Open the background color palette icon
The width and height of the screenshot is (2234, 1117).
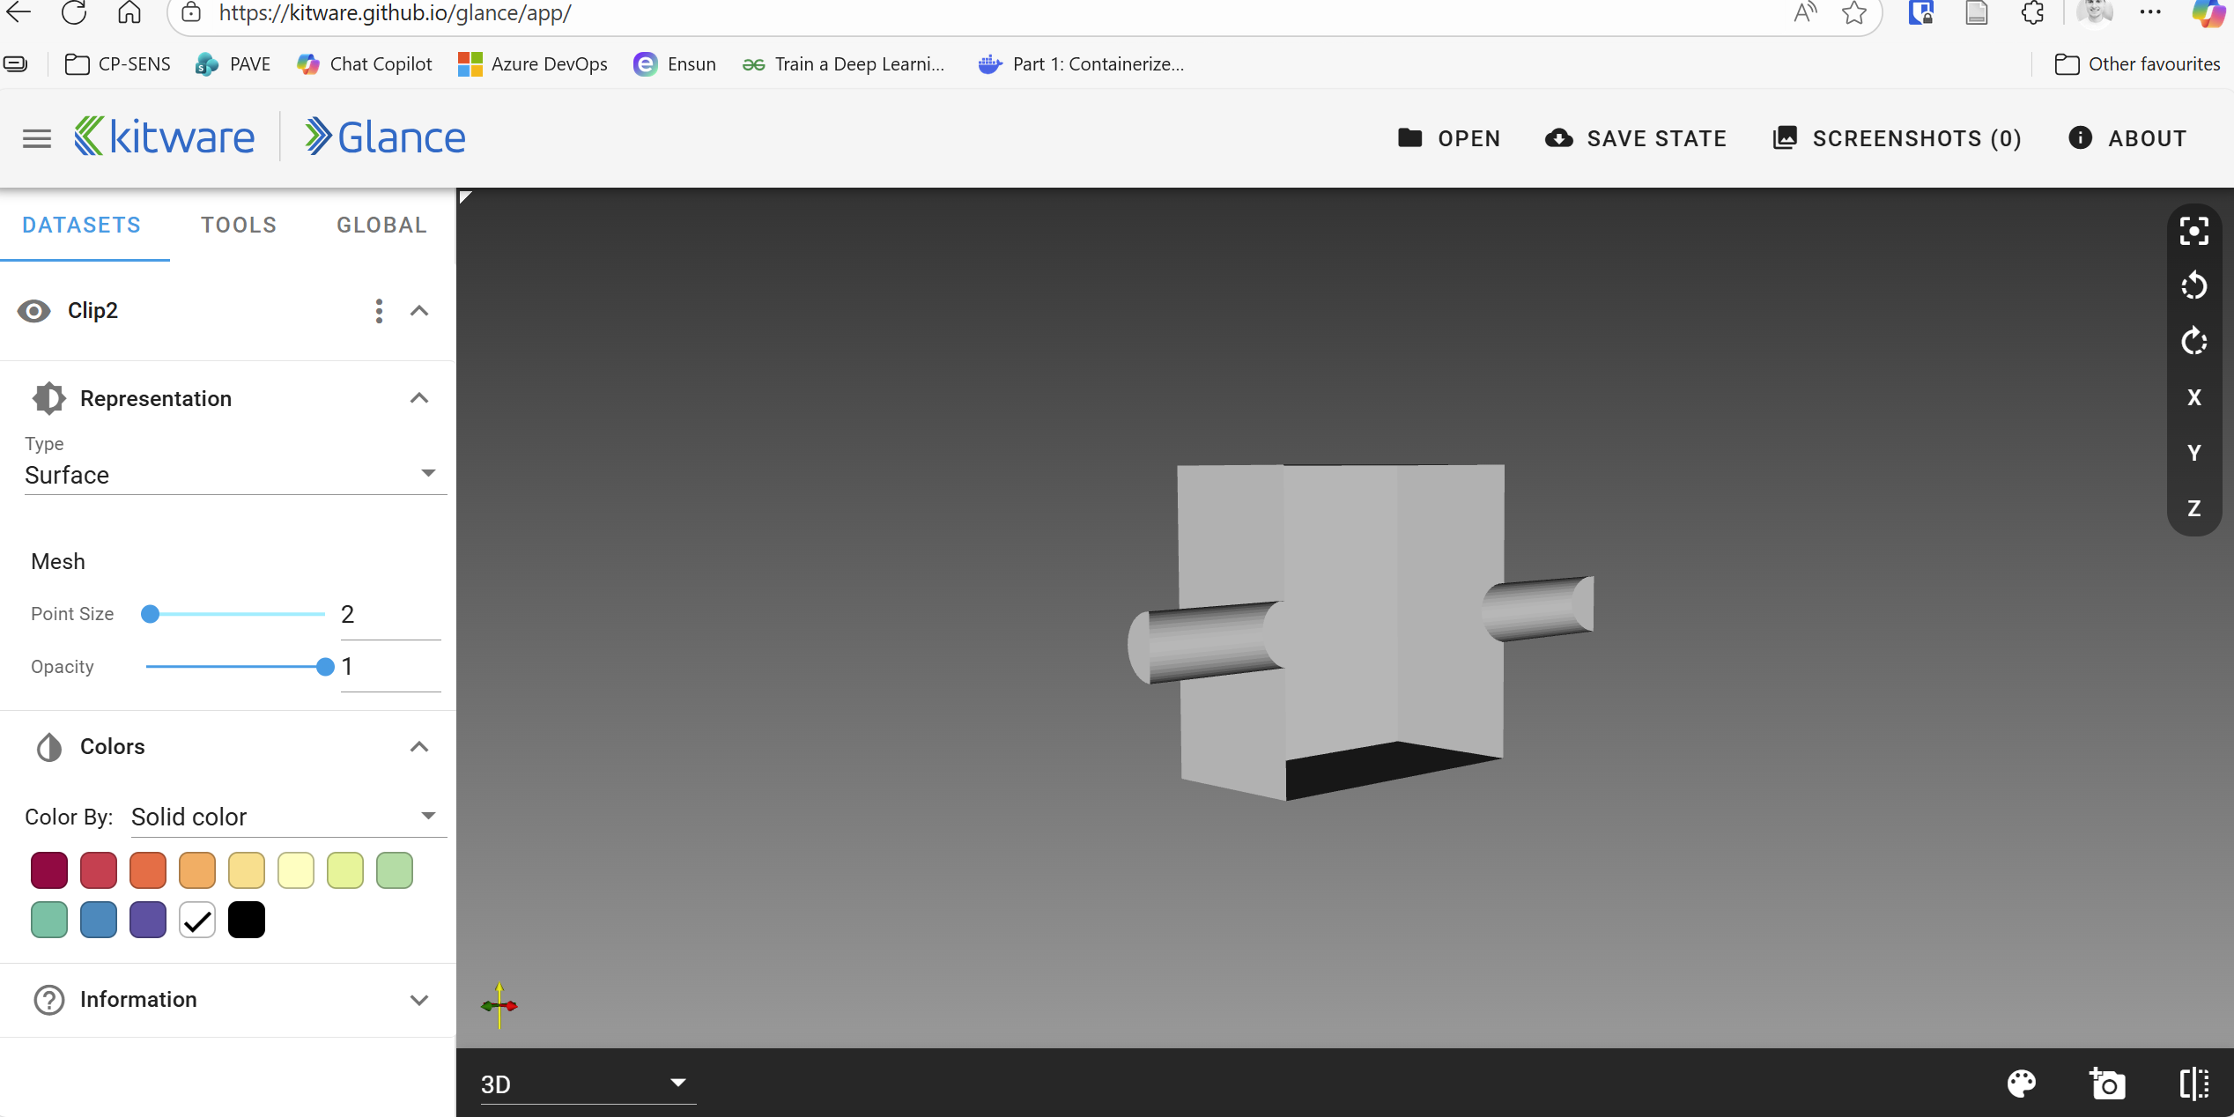[x=2022, y=1084]
